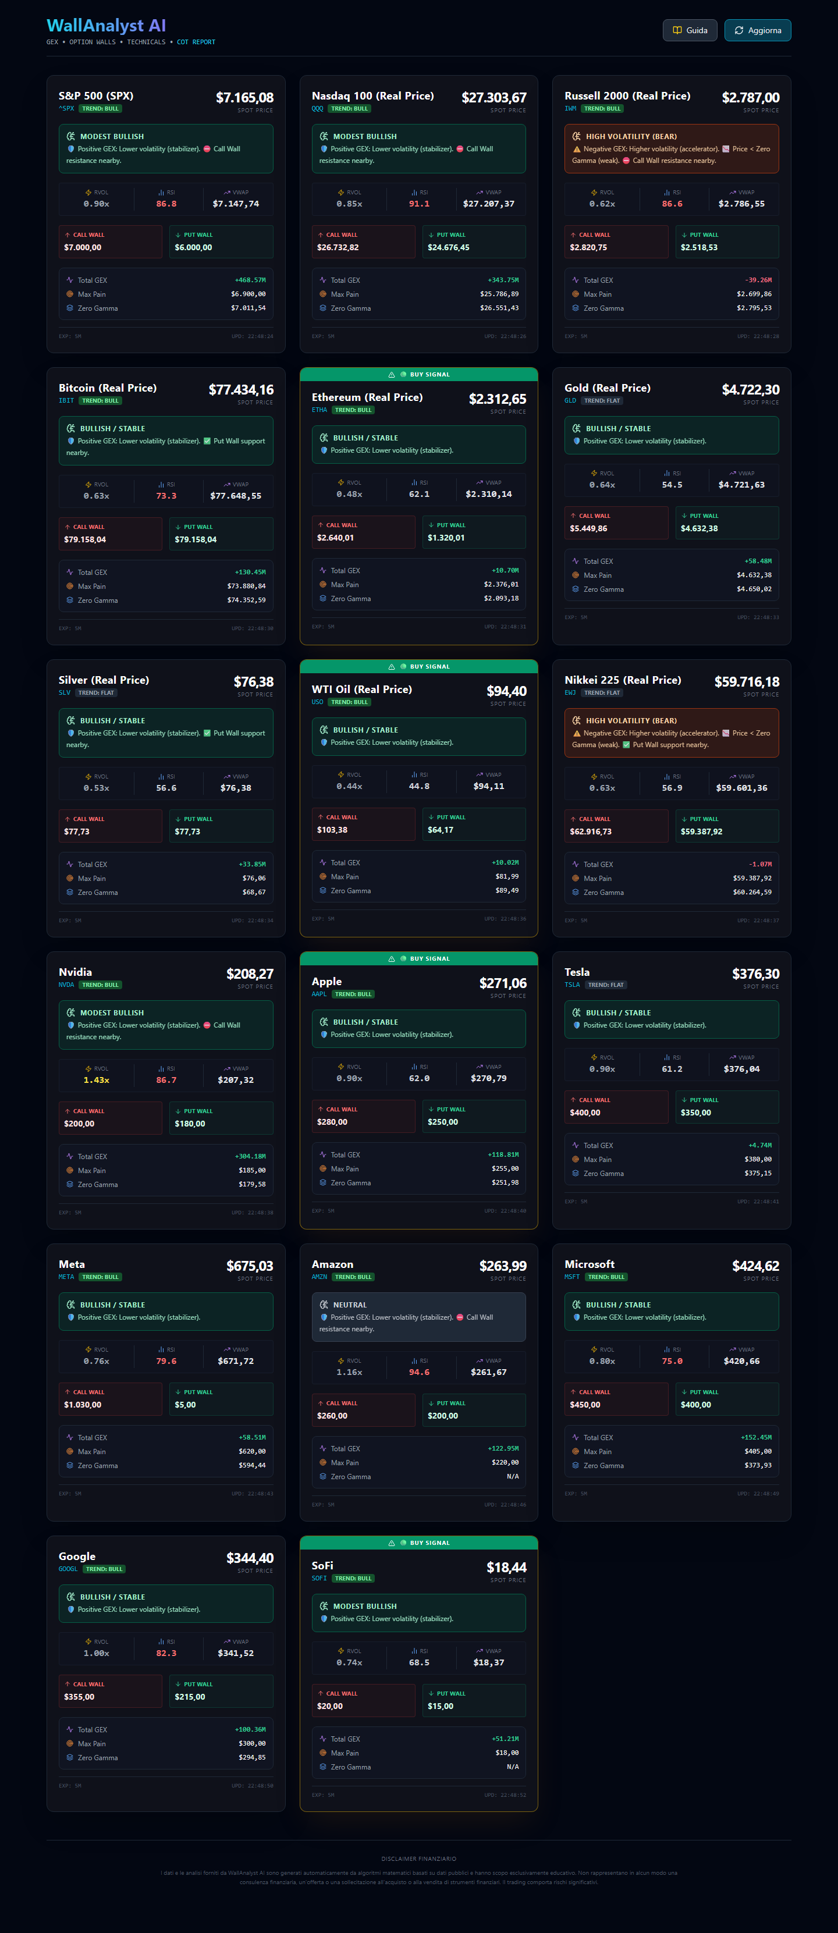Screen dimensions: 838x1933
Task: Click Ethereum Put Wall value $1.320,01
Action: (446, 538)
